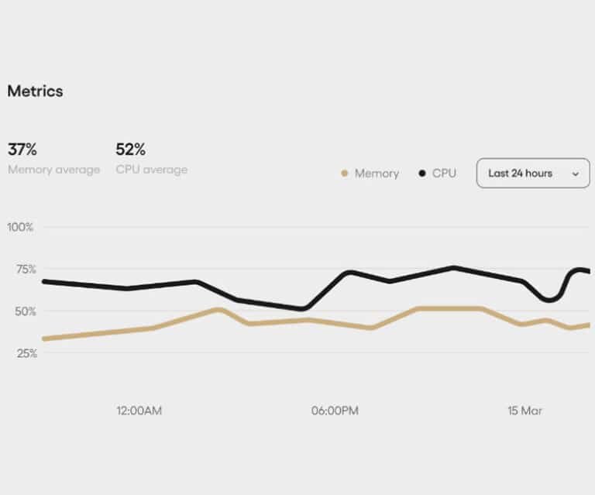Click the Memory average label
The width and height of the screenshot is (595, 495).
click(53, 170)
